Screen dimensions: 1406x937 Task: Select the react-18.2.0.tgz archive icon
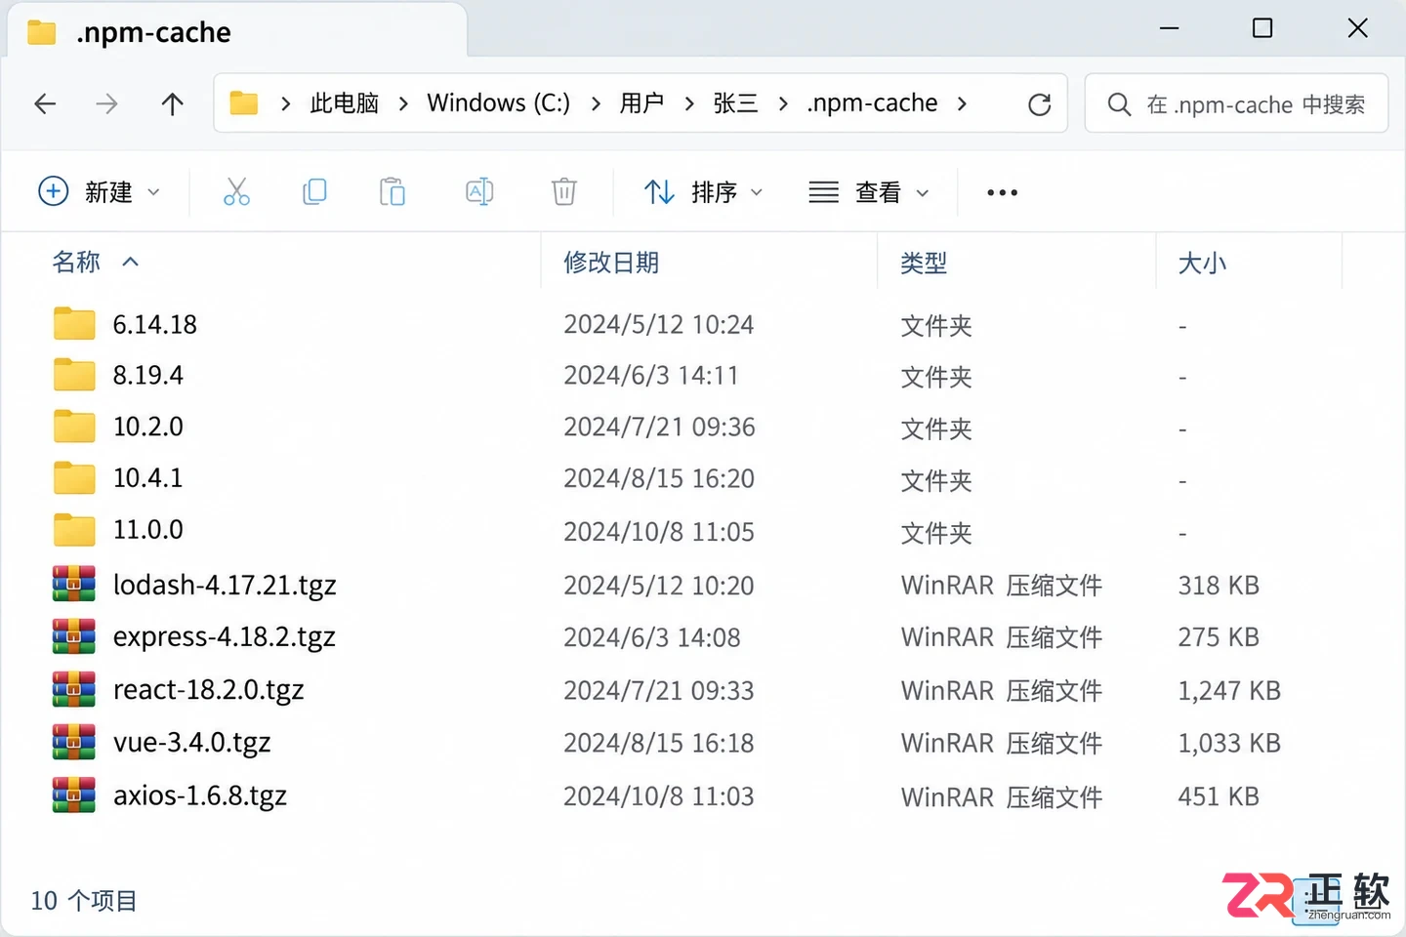click(74, 689)
